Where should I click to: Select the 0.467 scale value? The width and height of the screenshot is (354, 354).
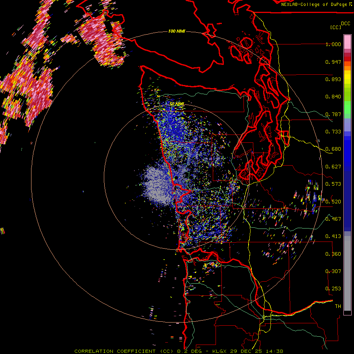[x=333, y=219]
